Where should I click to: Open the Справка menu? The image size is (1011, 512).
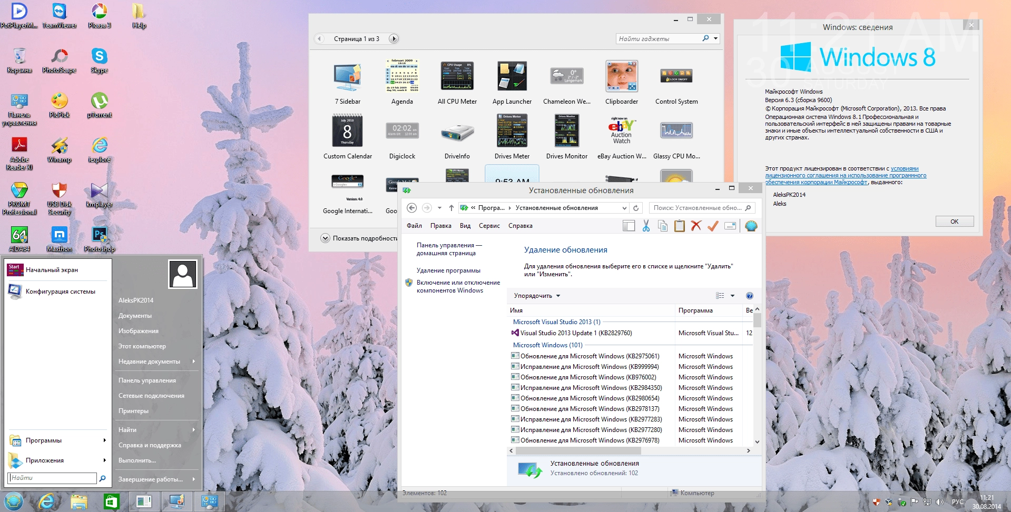(520, 226)
